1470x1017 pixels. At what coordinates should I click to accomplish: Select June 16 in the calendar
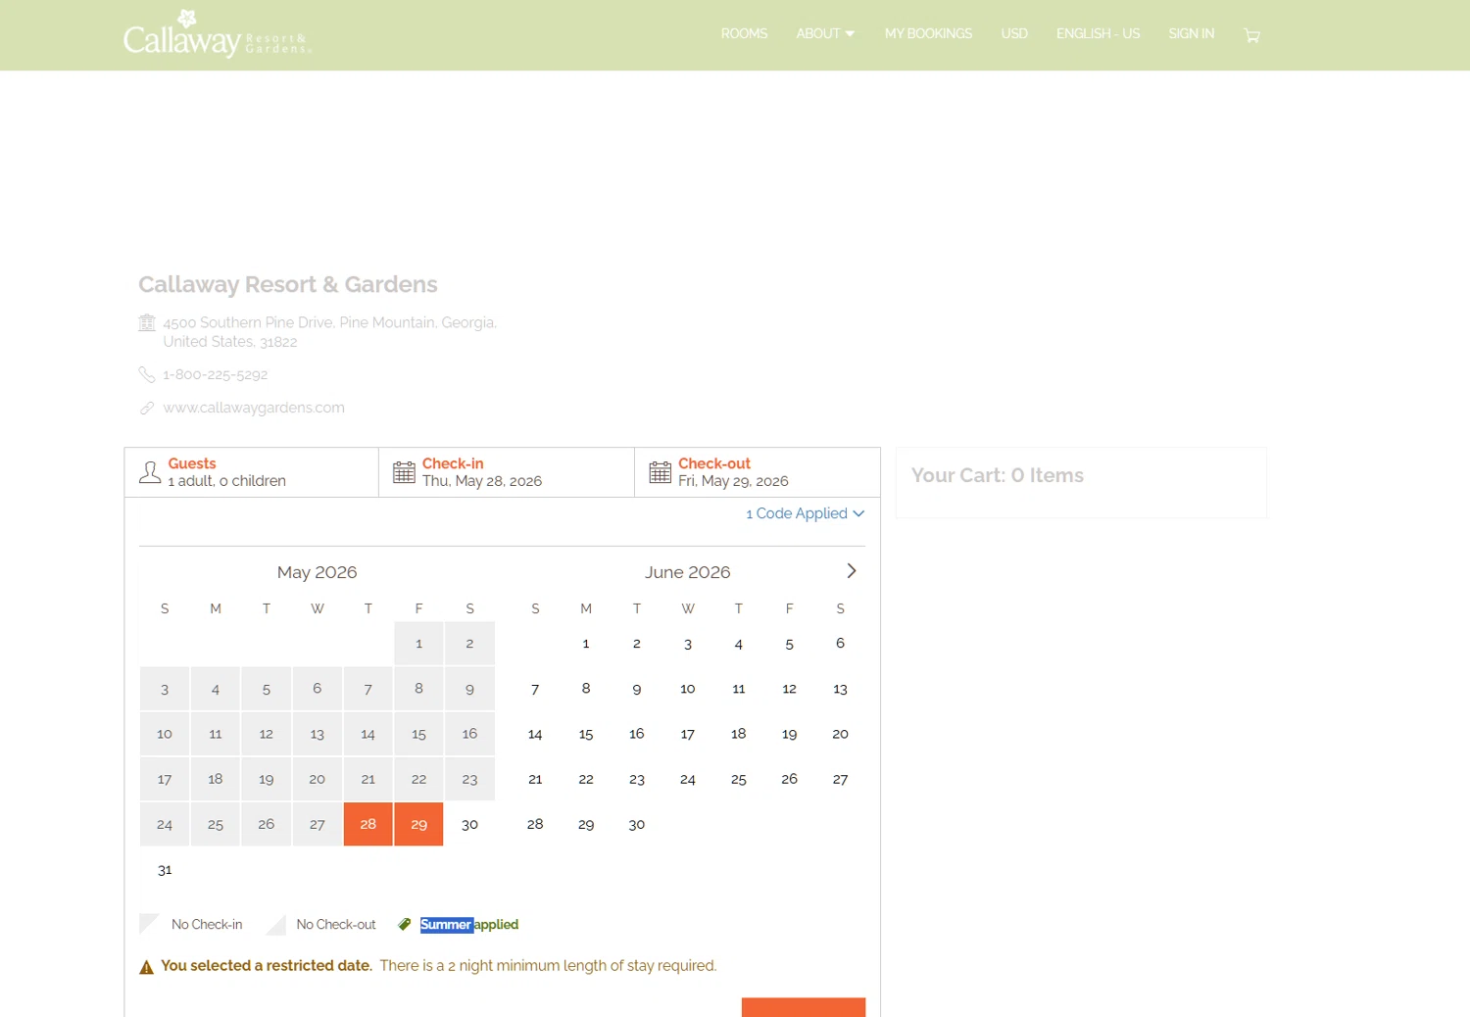coord(637,734)
